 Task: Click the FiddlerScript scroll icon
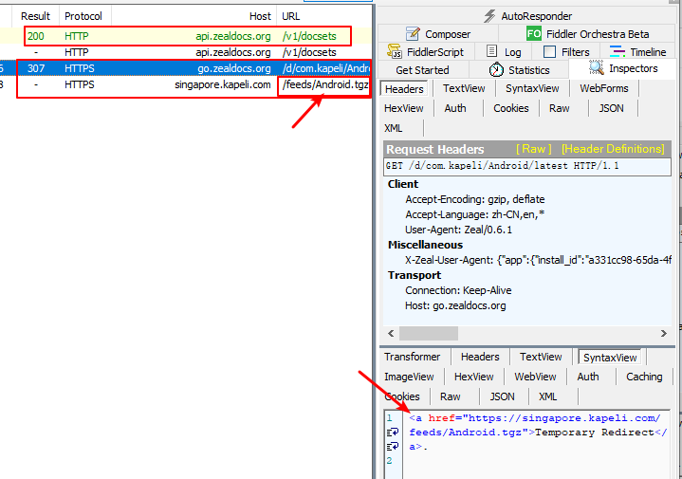coord(395,52)
